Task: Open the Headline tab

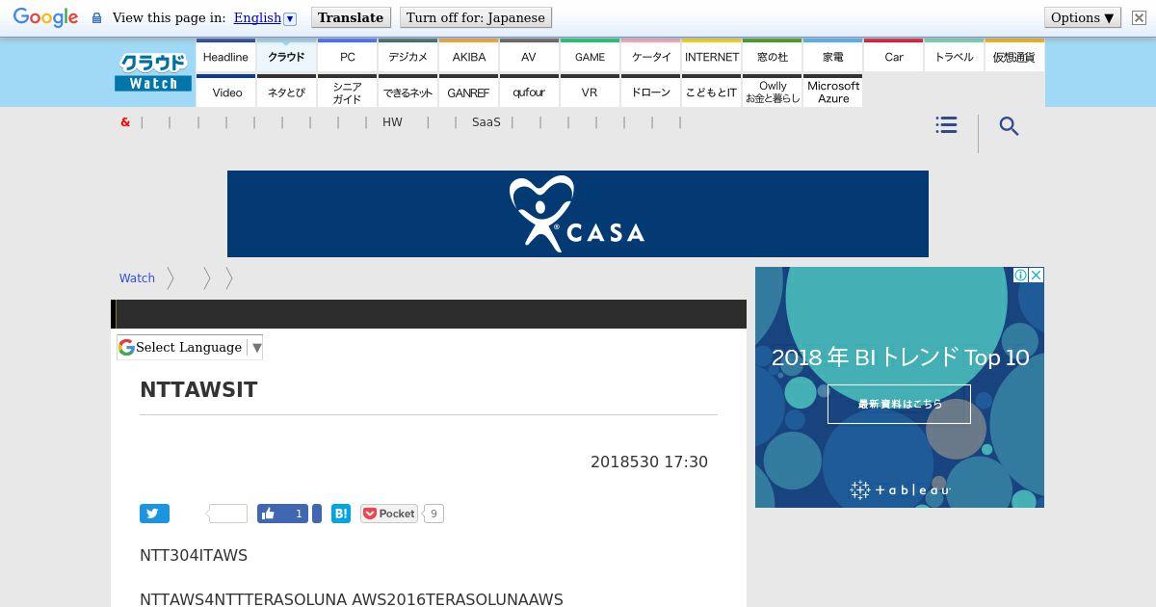Action: pos(225,57)
